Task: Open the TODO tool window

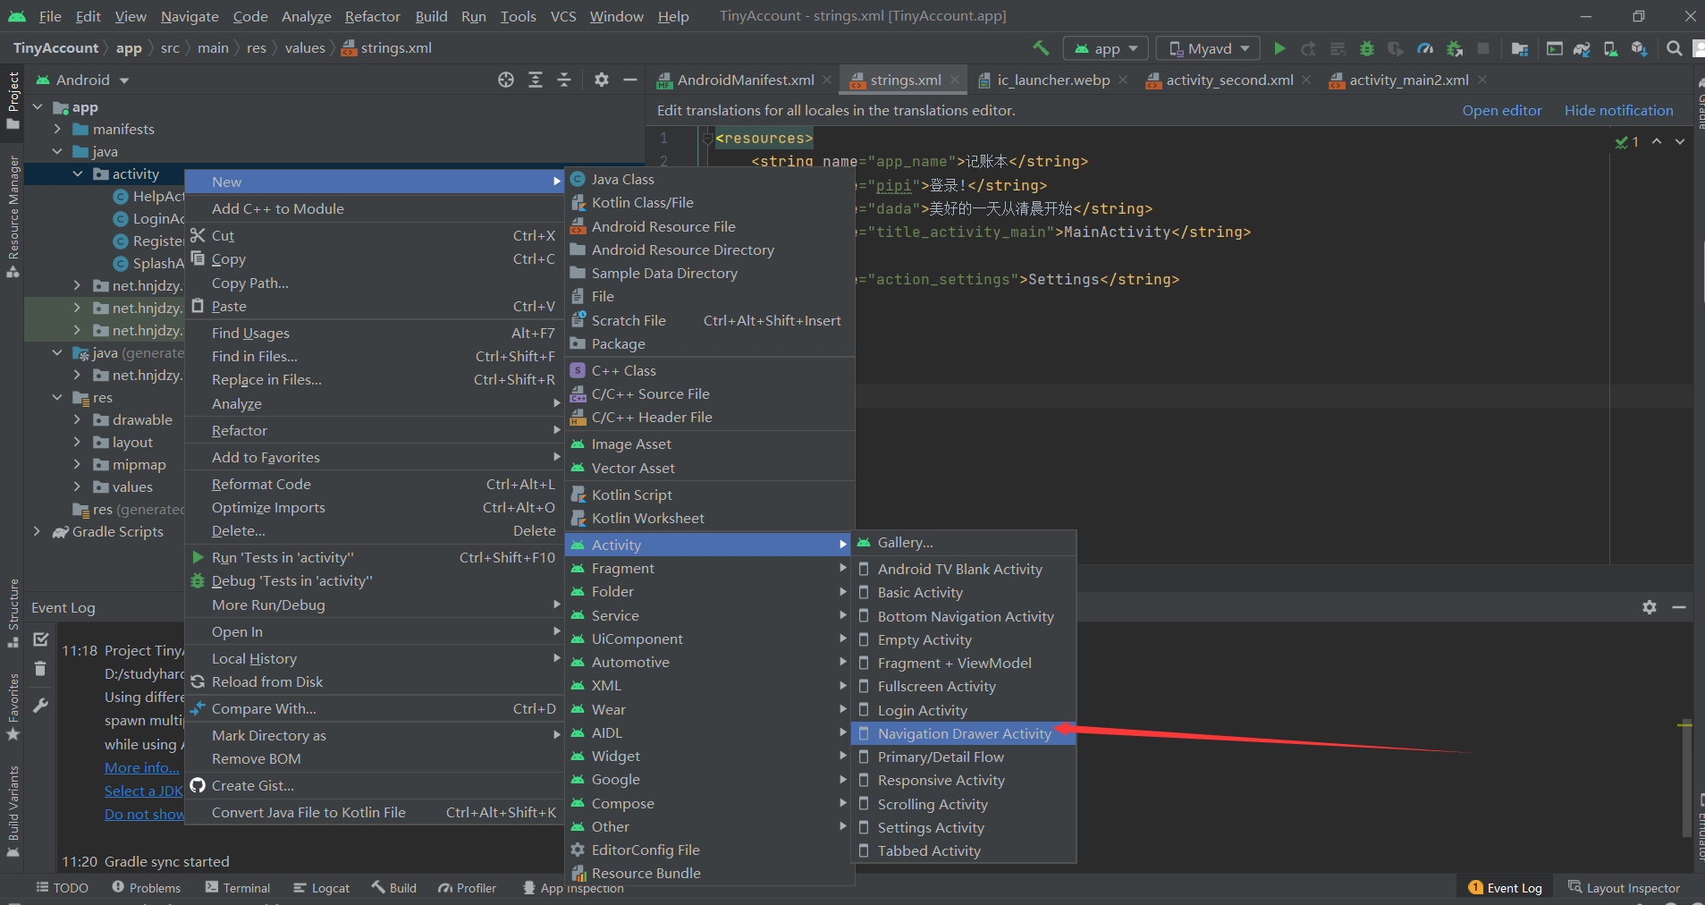Action: [x=62, y=887]
